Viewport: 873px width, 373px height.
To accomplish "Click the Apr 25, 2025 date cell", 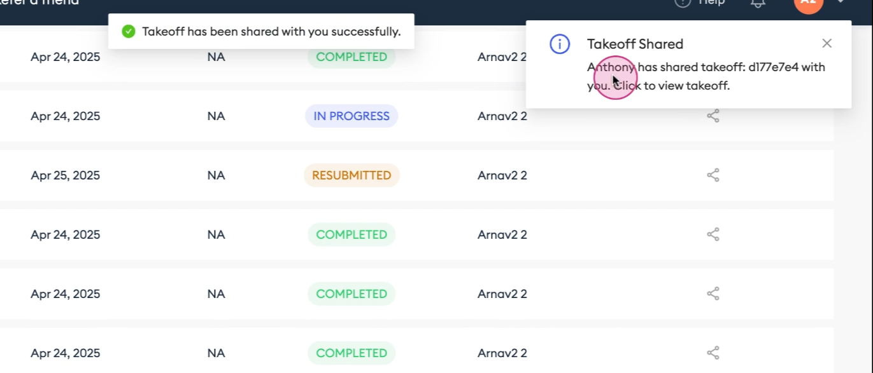I will tap(65, 175).
